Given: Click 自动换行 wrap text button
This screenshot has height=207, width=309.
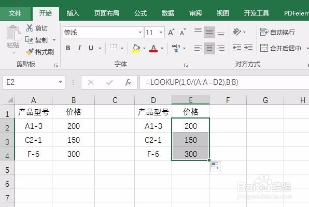Looking at the screenshot, I should (x=277, y=32).
